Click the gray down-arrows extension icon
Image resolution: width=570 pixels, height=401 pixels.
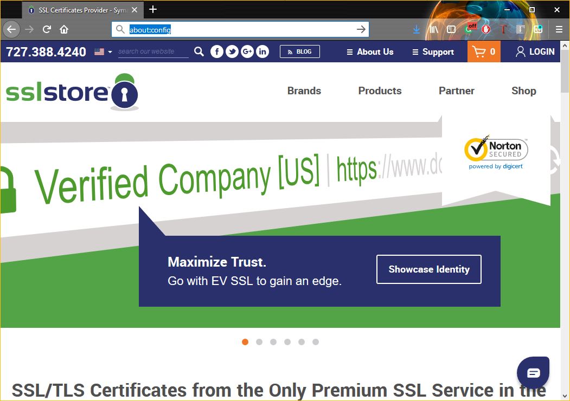[x=521, y=29]
